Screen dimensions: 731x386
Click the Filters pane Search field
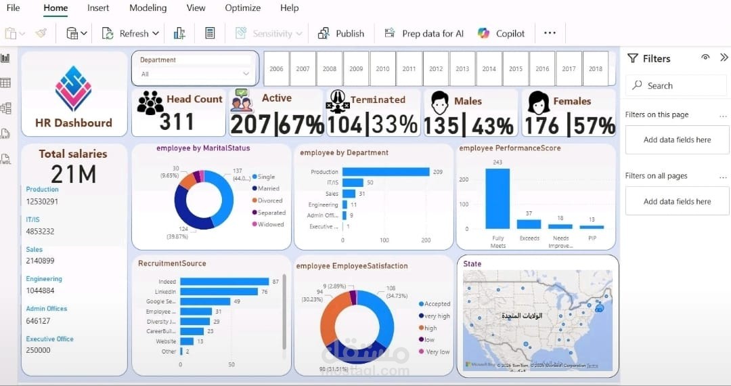pos(676,85)
